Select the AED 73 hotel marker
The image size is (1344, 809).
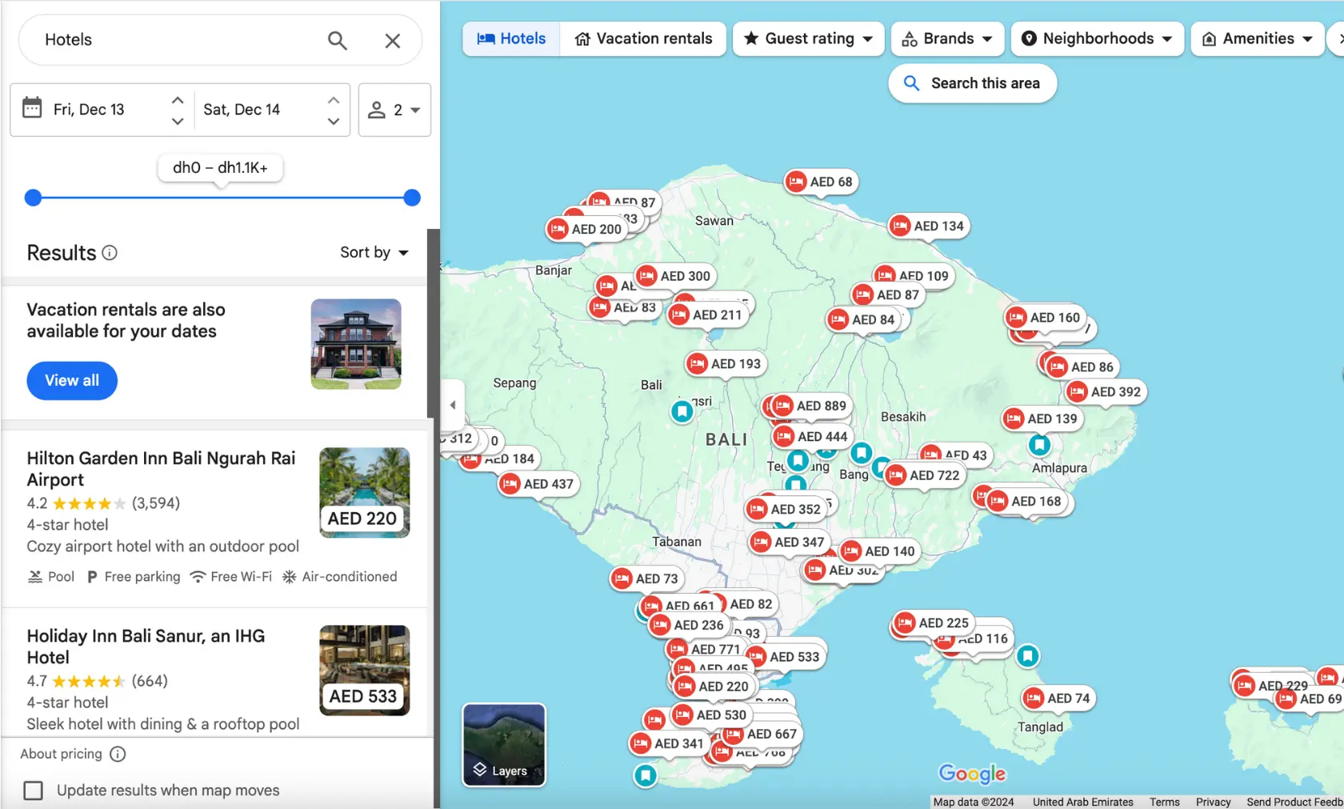point(646,579)
